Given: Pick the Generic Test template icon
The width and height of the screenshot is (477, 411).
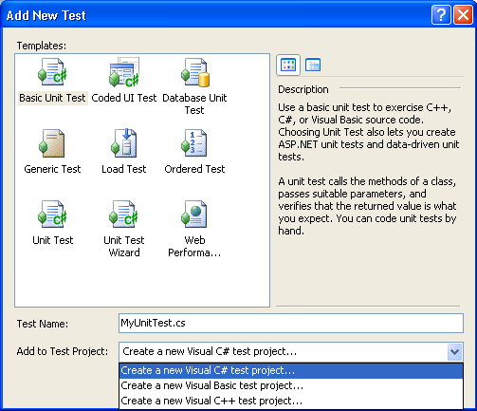Looking at the screenshot, I should (x=52, y=143).
